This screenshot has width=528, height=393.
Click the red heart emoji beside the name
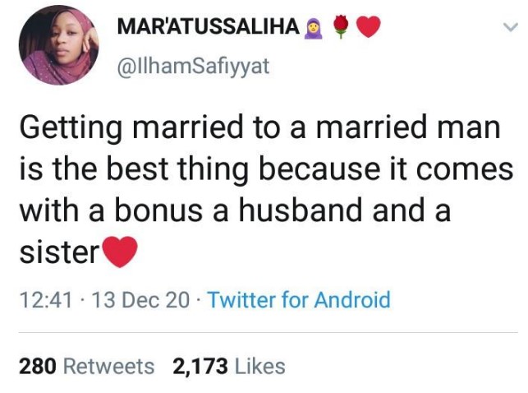point(369,28)
